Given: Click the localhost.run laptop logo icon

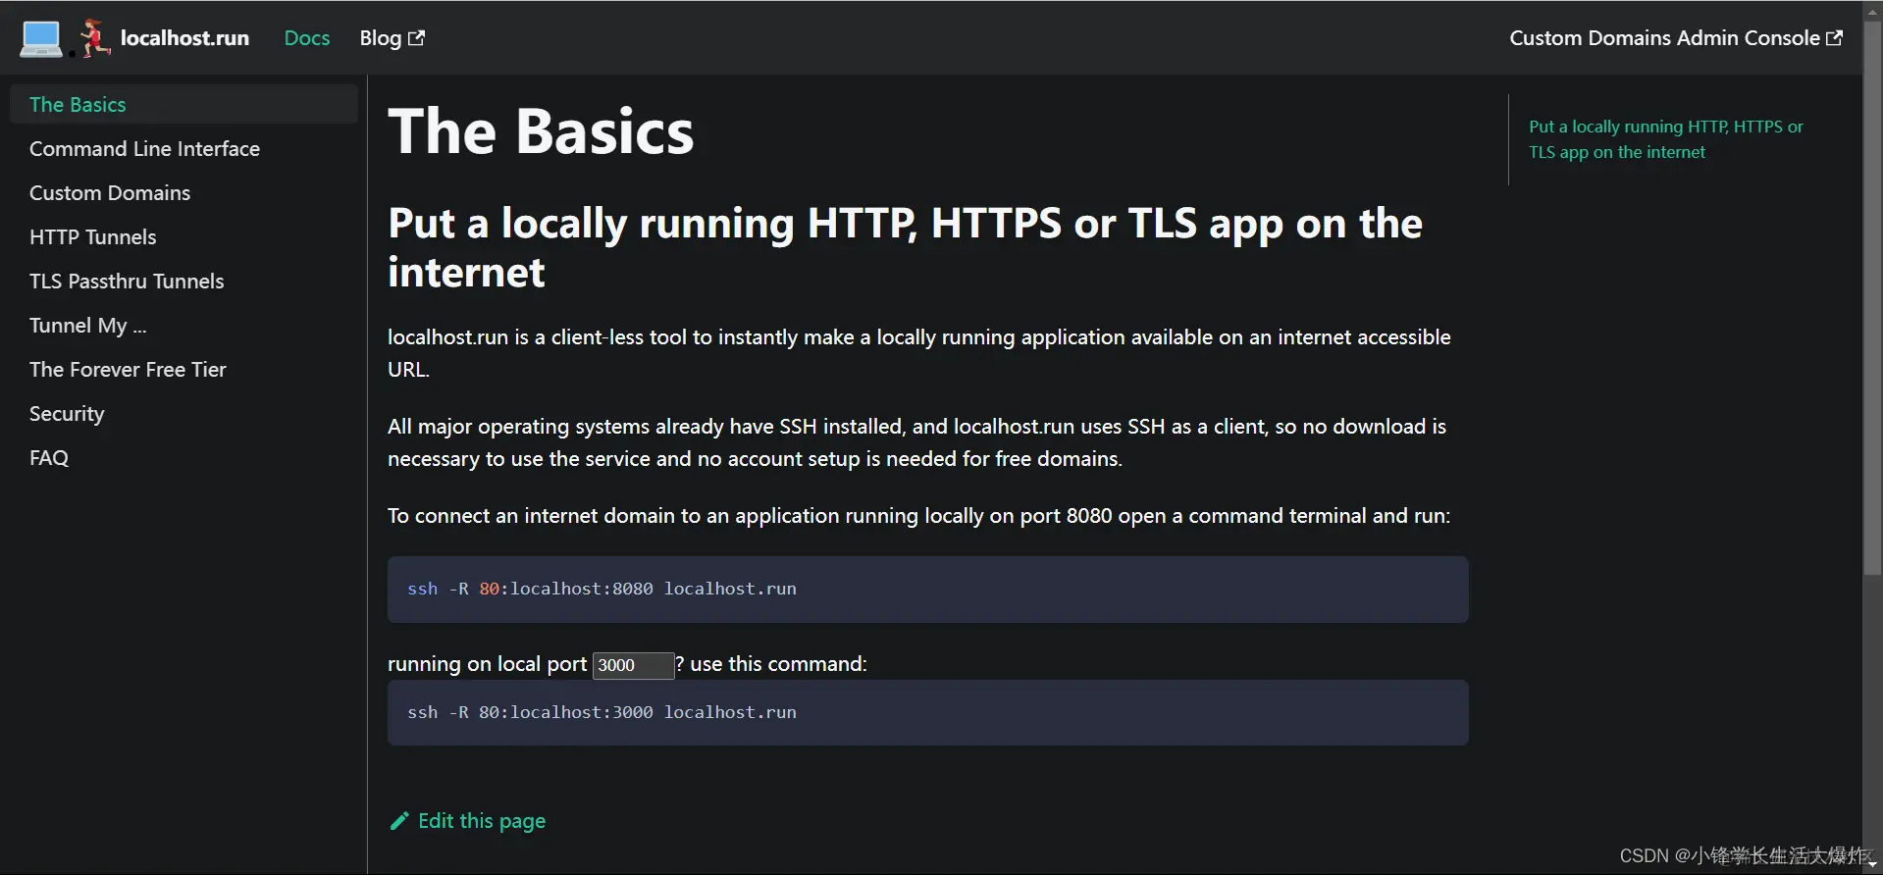Looking at the screenshot, I should tap(41, 38).
